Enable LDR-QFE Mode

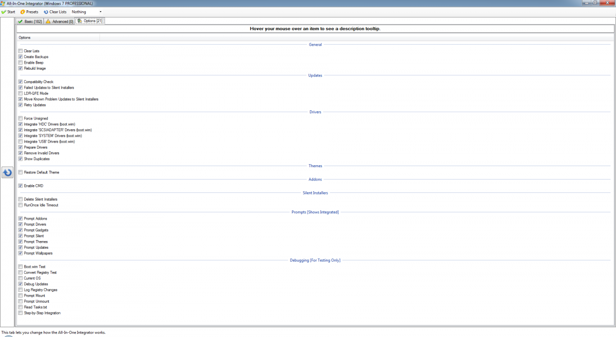coord(21,93)
